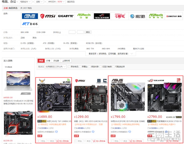Select price range 1500-1999
184x144 pixels.
(x=41, y=32)
